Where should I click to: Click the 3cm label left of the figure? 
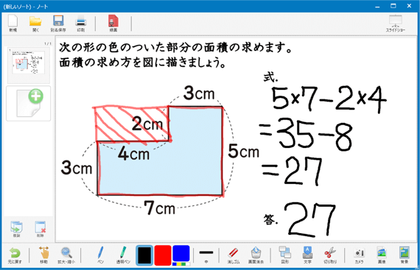click(77, 168)
